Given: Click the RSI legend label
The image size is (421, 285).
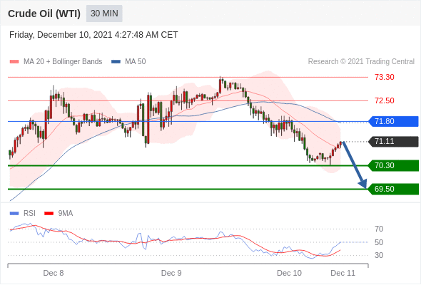Looking at the screenshot, I should coord(29,214).
